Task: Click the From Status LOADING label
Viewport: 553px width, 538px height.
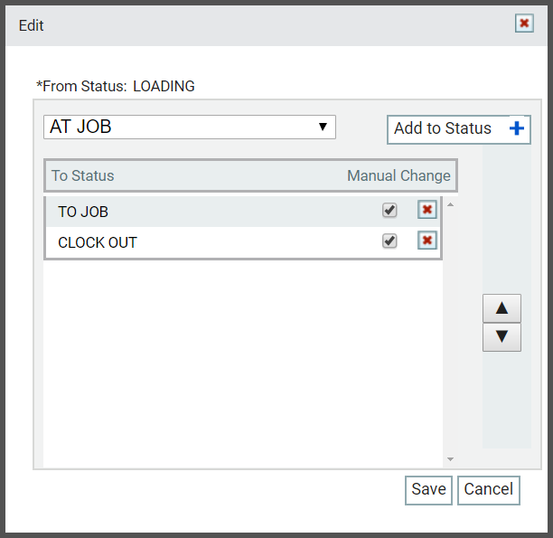Action: point(116,87)
